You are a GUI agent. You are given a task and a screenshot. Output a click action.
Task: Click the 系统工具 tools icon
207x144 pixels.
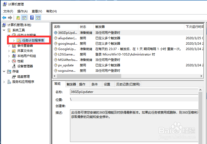(9, 30)
